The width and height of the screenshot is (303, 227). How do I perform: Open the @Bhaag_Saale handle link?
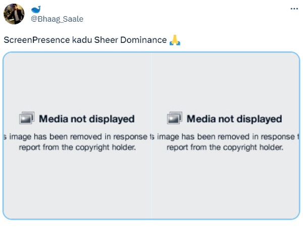coord(57,19)
